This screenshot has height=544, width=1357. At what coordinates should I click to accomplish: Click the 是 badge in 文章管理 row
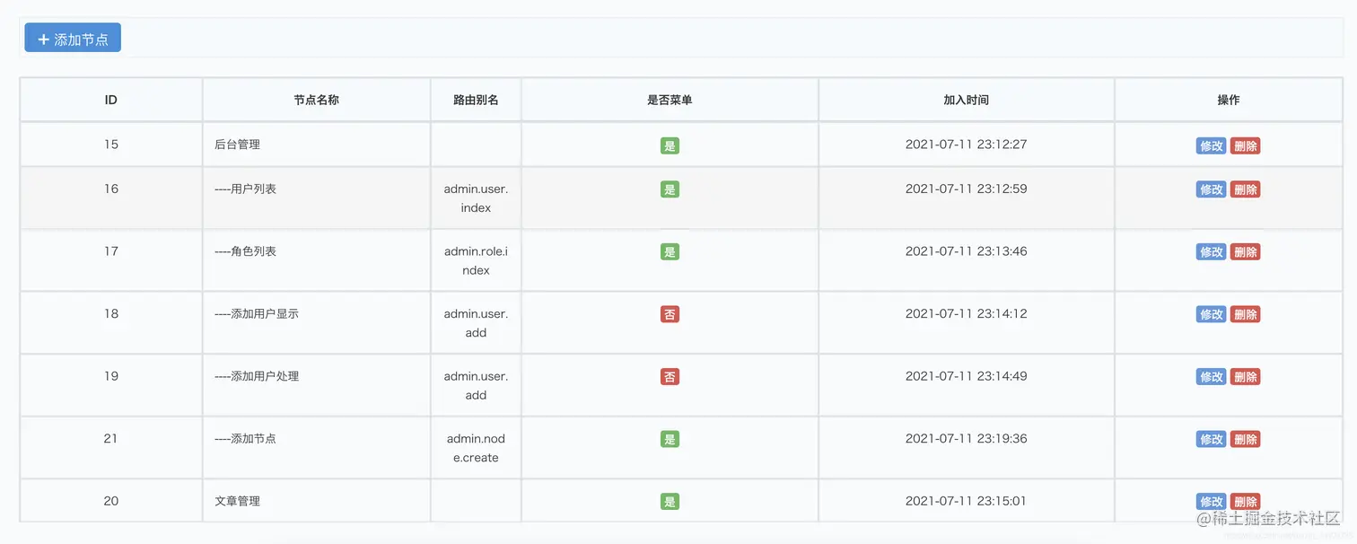[x=670, y=502]
